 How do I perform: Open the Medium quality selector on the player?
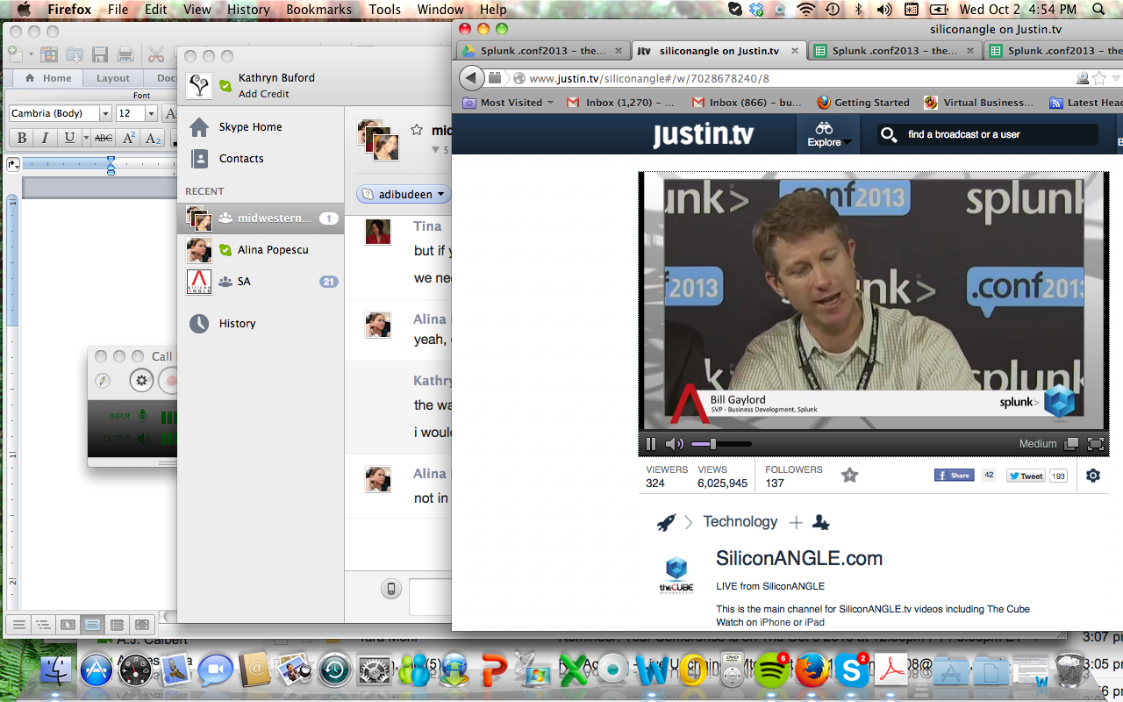[1038, 444]
